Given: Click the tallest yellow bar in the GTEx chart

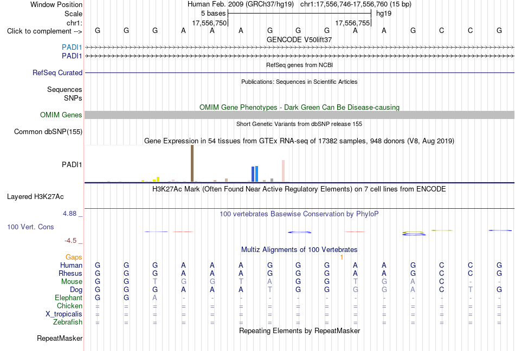Looking at the screenshot, I should tap(158, 179).
